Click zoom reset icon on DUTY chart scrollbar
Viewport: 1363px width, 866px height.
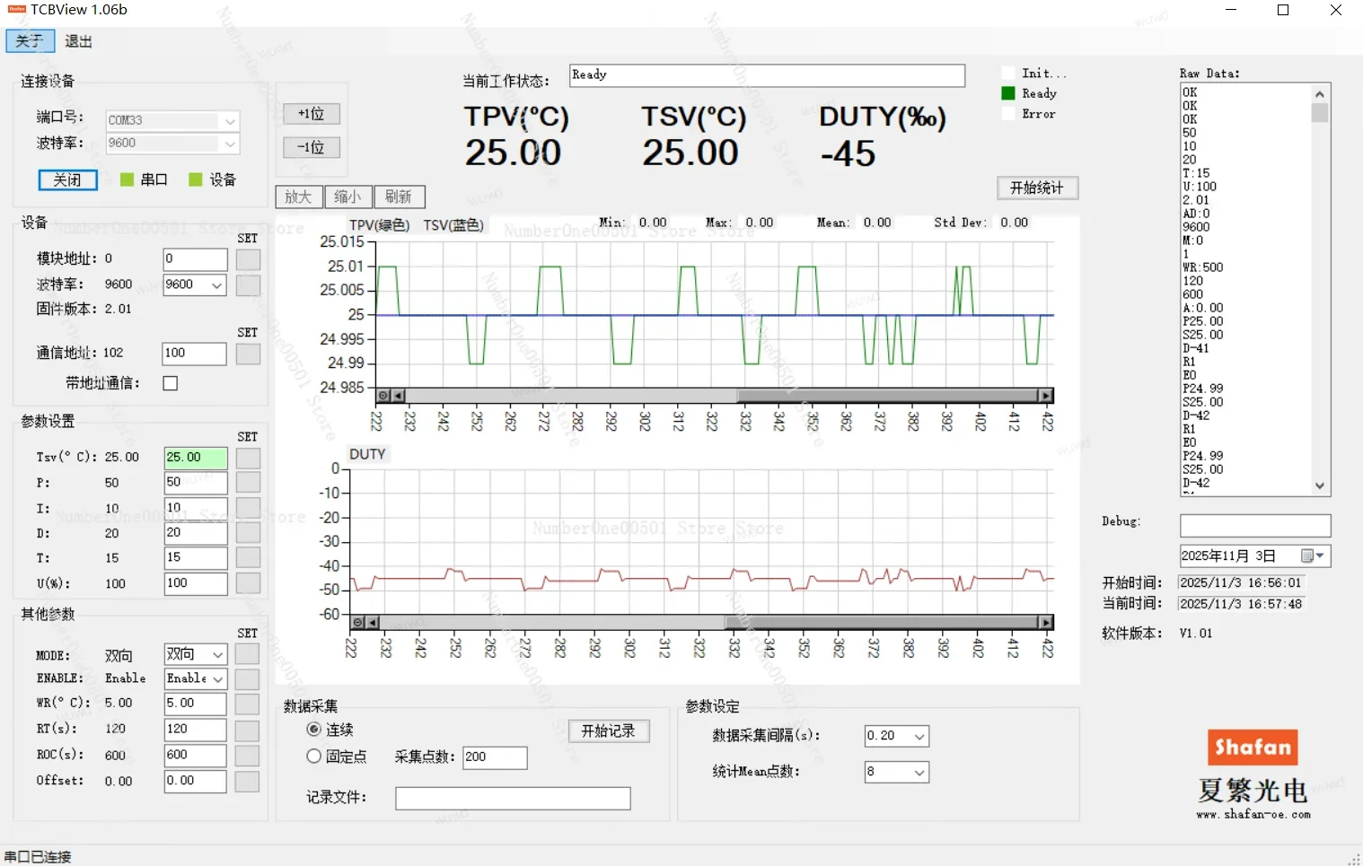(x=358, y=623)
